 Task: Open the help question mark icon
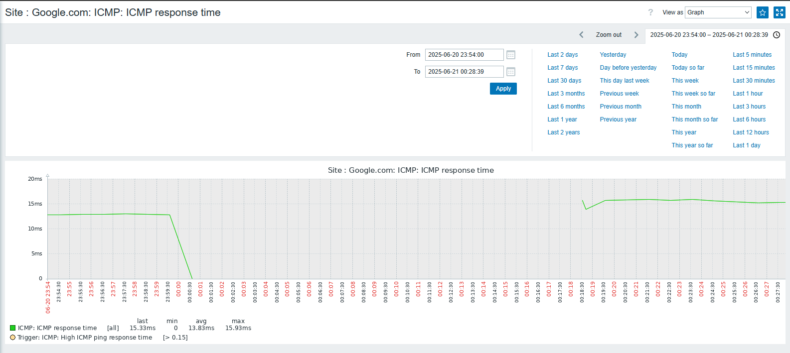[650, 12]
